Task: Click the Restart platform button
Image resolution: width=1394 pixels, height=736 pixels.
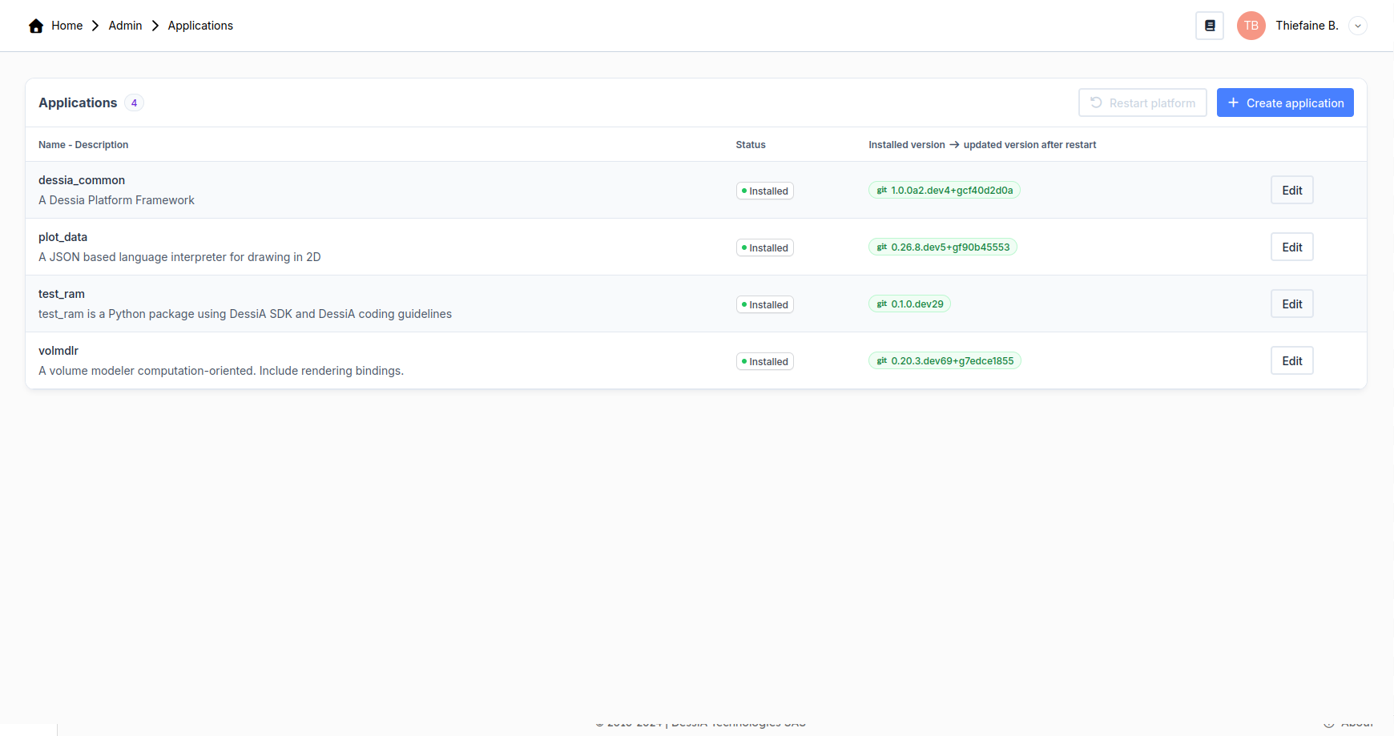Action: tap(1142, 103)
